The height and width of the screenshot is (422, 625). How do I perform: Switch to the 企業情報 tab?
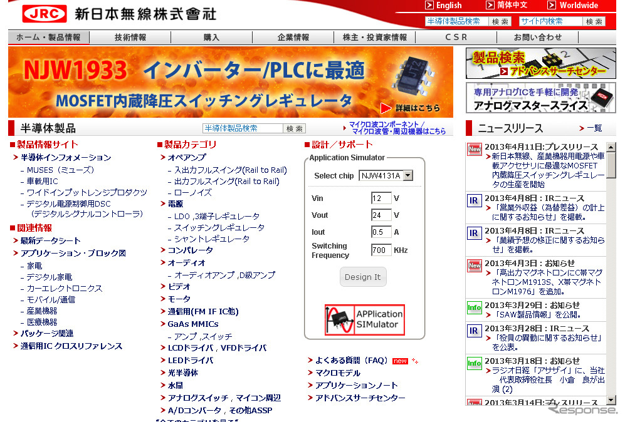293,37
